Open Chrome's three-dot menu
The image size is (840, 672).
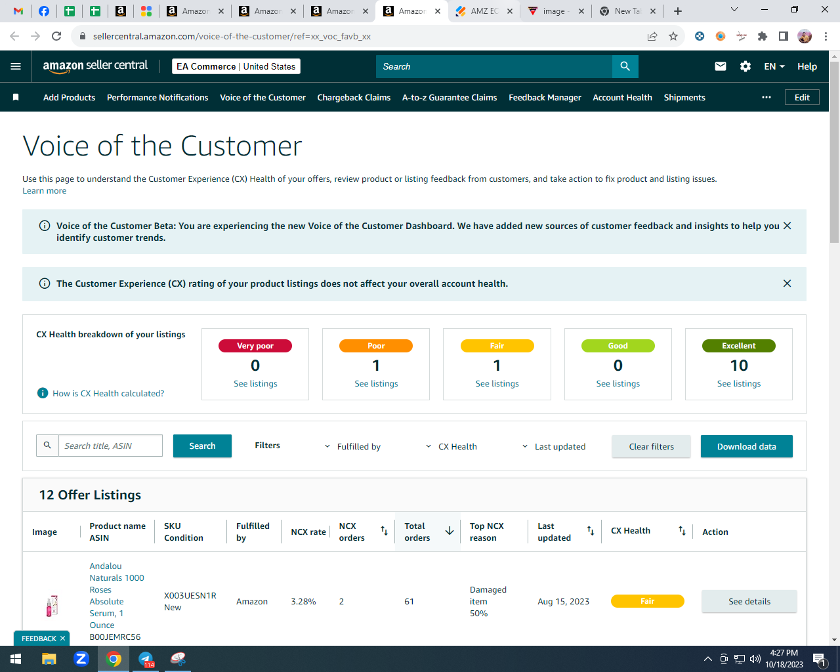(826, 36)
